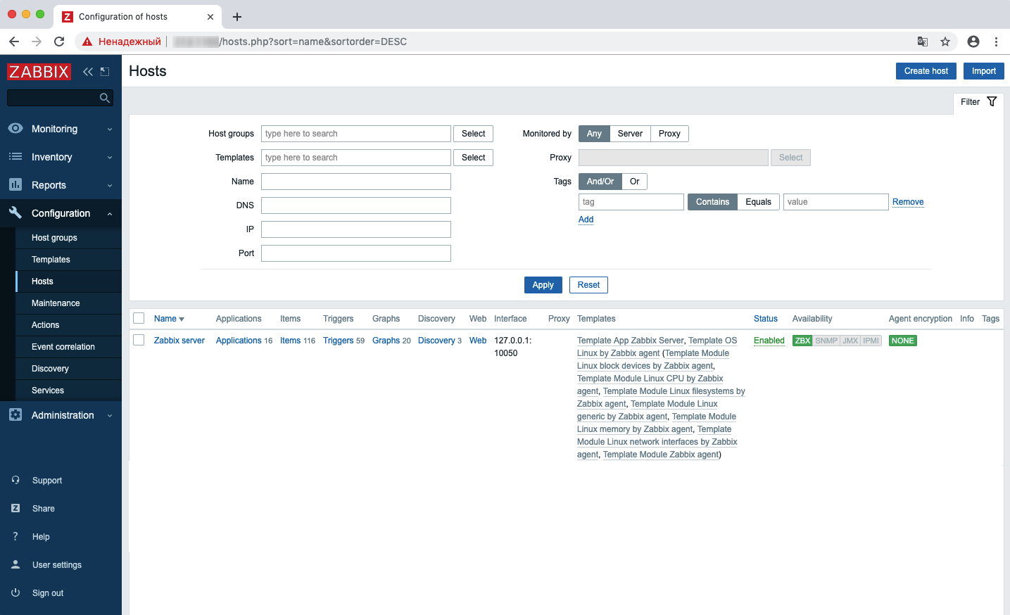Select Proxy for Monitored by
Image resolution: width=1010 pixels, height=615 pixels.
669,134
